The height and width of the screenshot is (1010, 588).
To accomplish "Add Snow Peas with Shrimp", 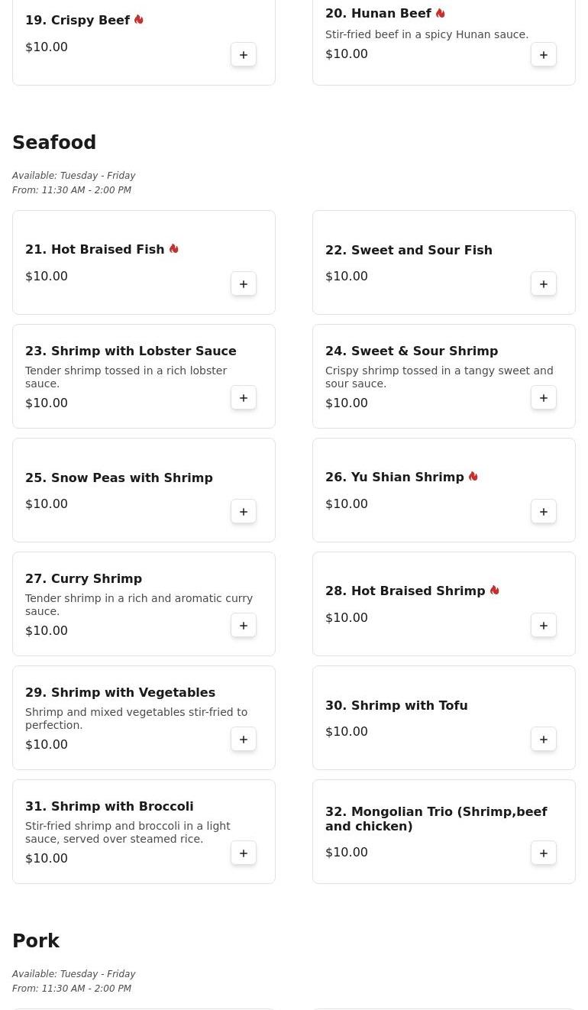I will [244, 512].
